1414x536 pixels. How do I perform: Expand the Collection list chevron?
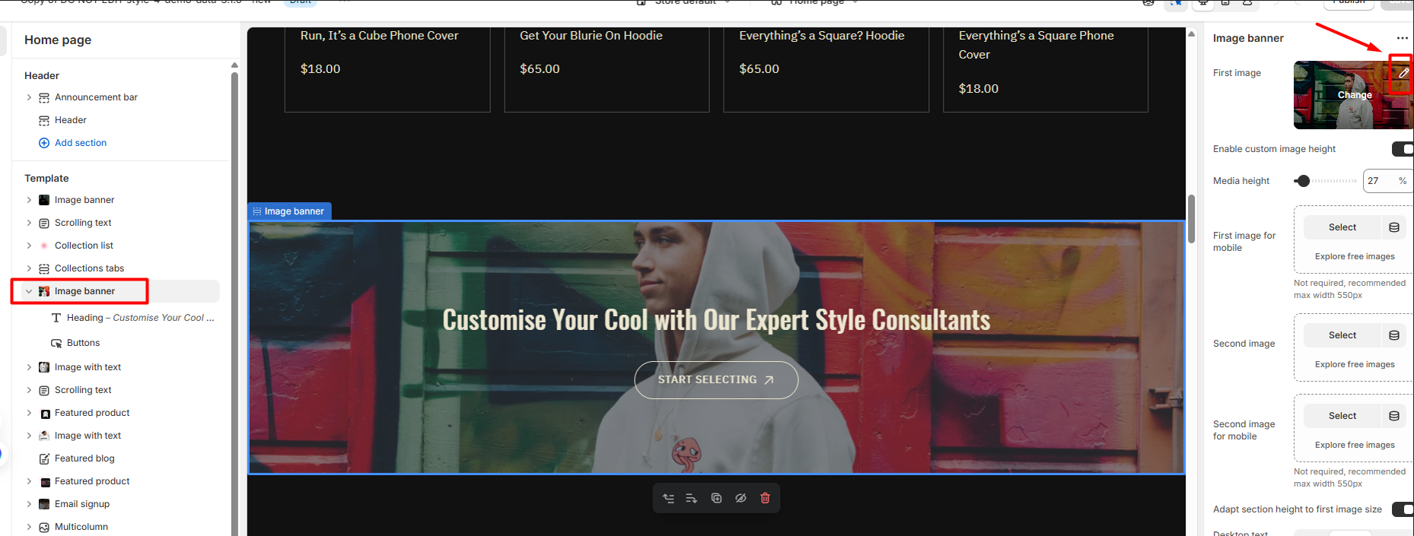pos(29,246)
